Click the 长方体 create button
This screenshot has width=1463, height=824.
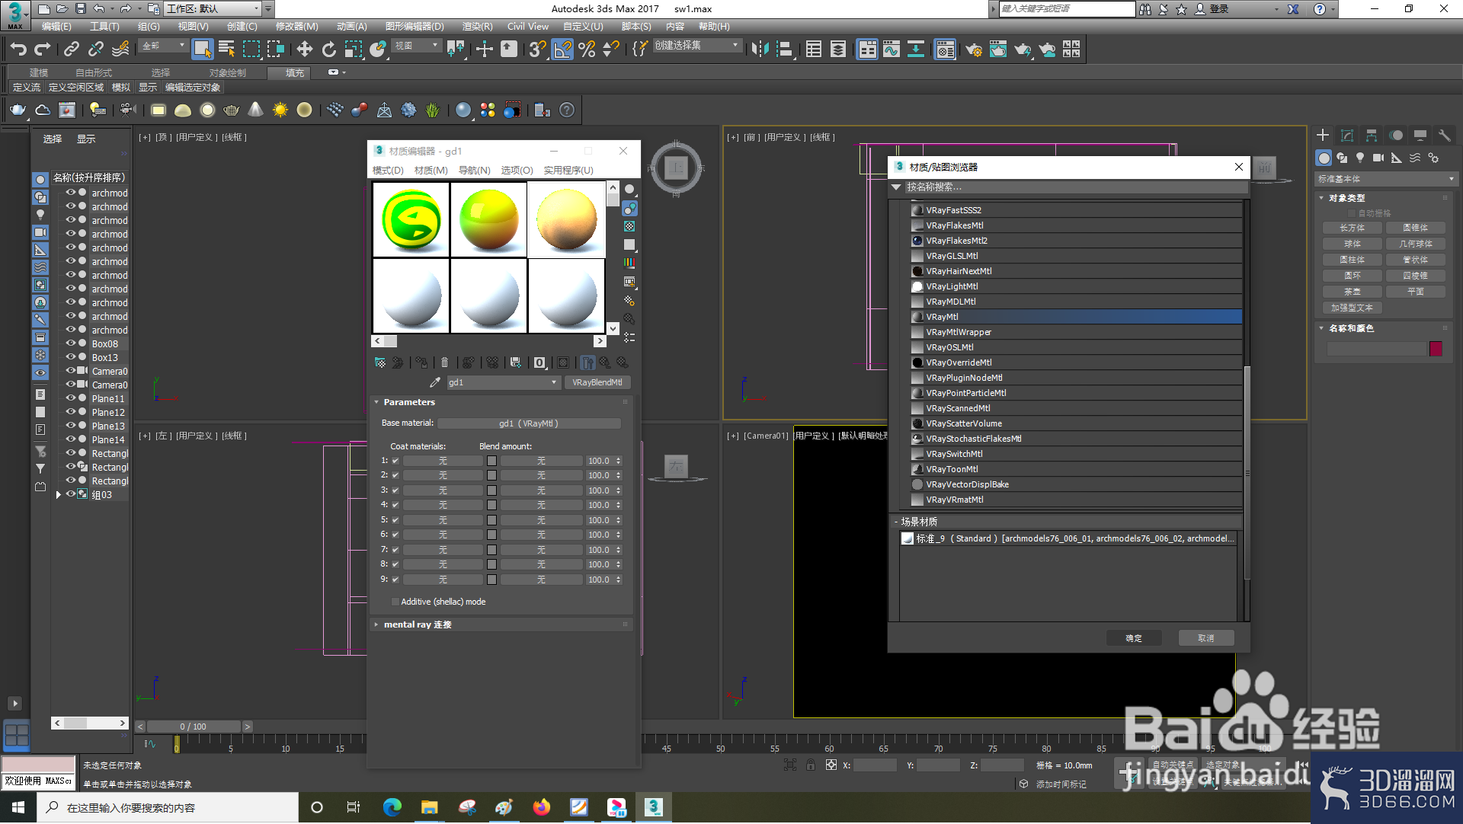point(1352,228)
